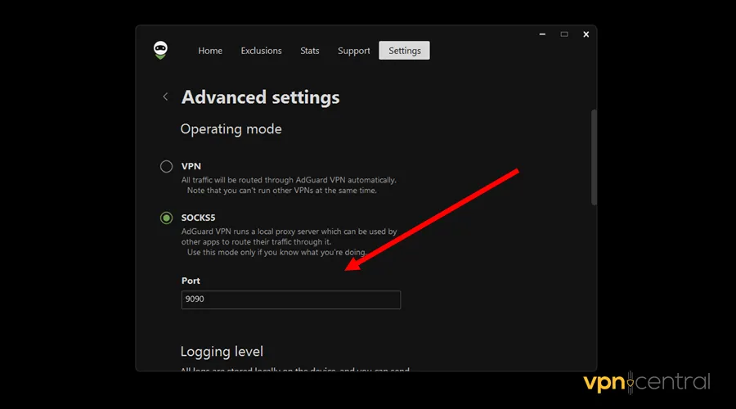Select the Settings tab
The height and width of the screenshot is (409, 736).
coord(404,50)
